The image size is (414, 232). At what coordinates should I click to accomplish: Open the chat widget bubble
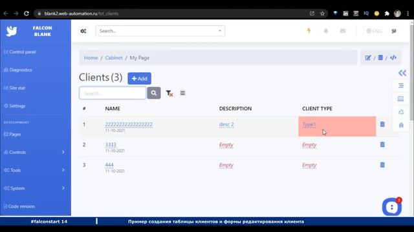click(x=392, y=207)
